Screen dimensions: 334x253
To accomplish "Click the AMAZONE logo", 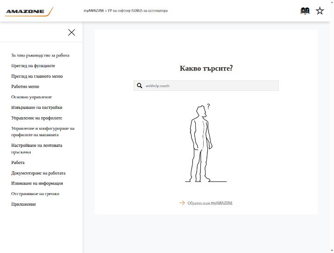I will [29, 12].
